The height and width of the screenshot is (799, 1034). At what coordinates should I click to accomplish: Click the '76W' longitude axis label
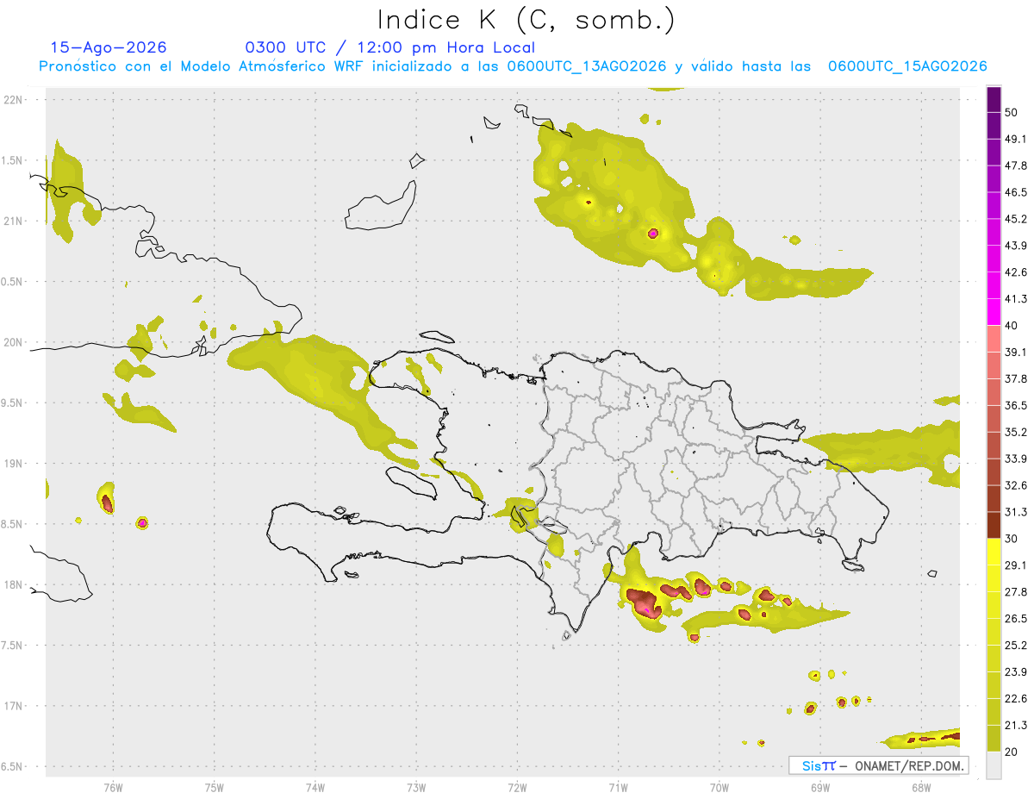pyautogui.click(x=113, y=788)
